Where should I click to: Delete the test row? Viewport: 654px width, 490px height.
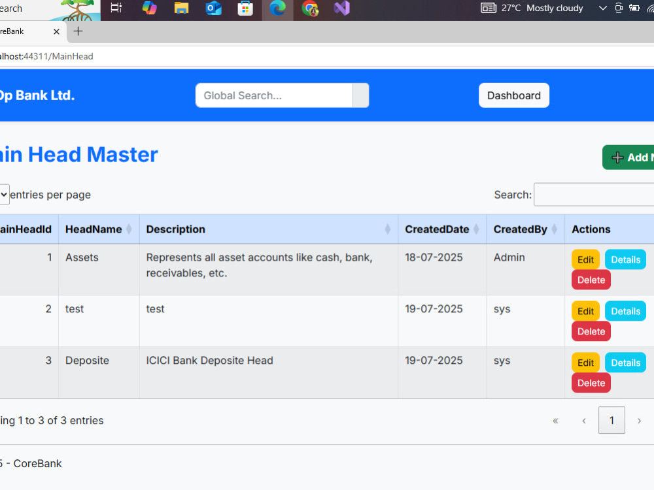tap(591, 332)
